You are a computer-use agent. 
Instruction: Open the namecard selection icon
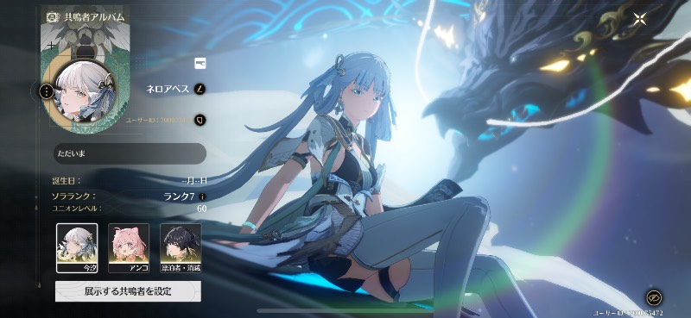(200, 63)
